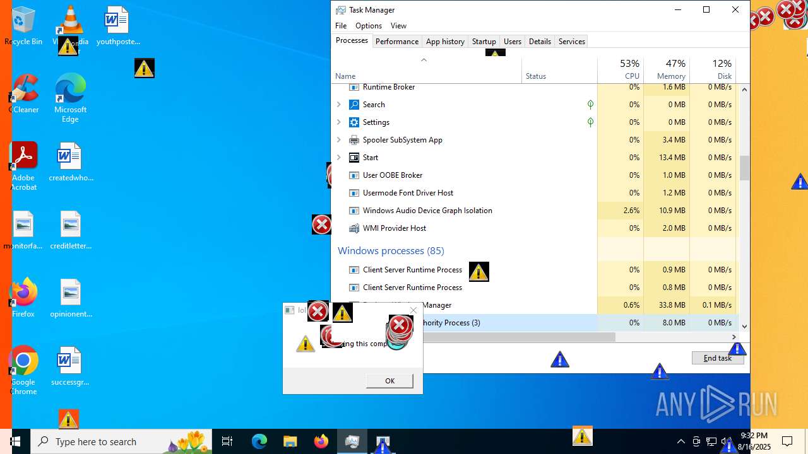This screenshot has width=808, height=454.
Task: Open the Windows Start menu
Action: 15,441
